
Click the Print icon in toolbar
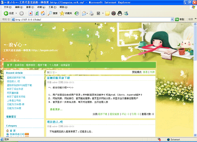coord(91,13)
